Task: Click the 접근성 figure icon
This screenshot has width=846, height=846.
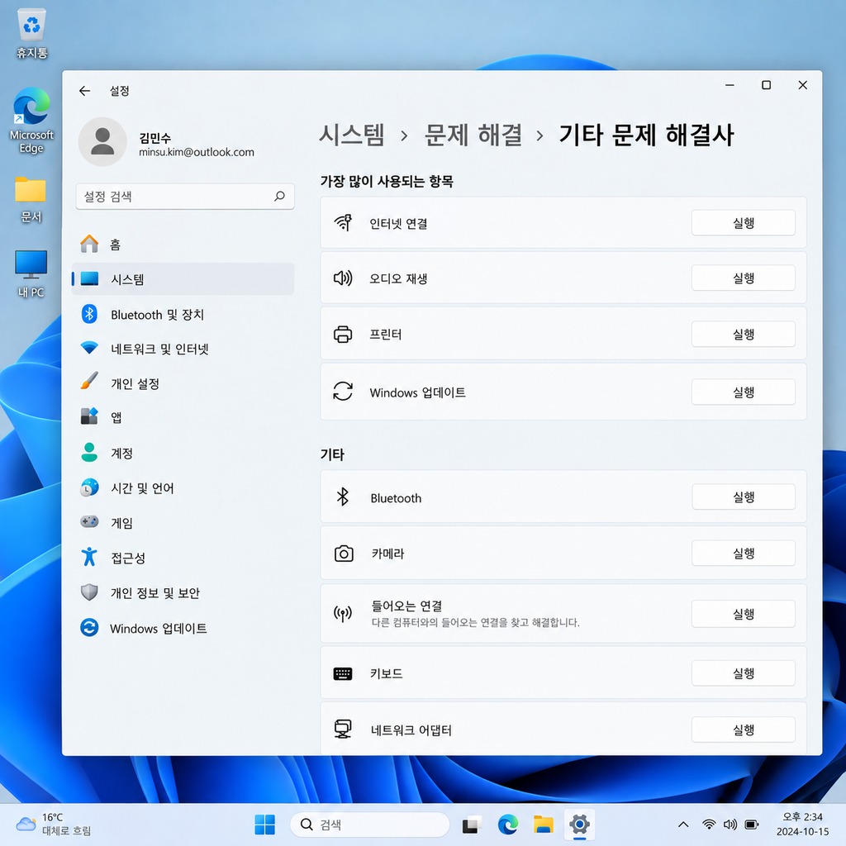Action: click(x=89, y=556)
